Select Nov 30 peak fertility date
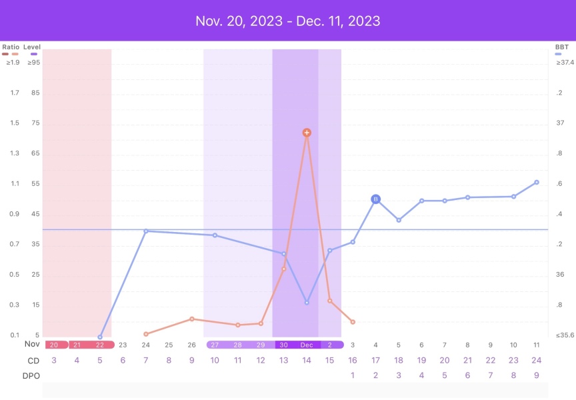The width and height of the screenshot is (576, 400). pyautogui.click(x=284, y=345)
